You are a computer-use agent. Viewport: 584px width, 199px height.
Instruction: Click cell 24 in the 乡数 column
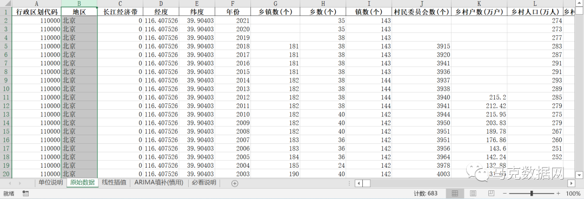click(x=323, y=165)
